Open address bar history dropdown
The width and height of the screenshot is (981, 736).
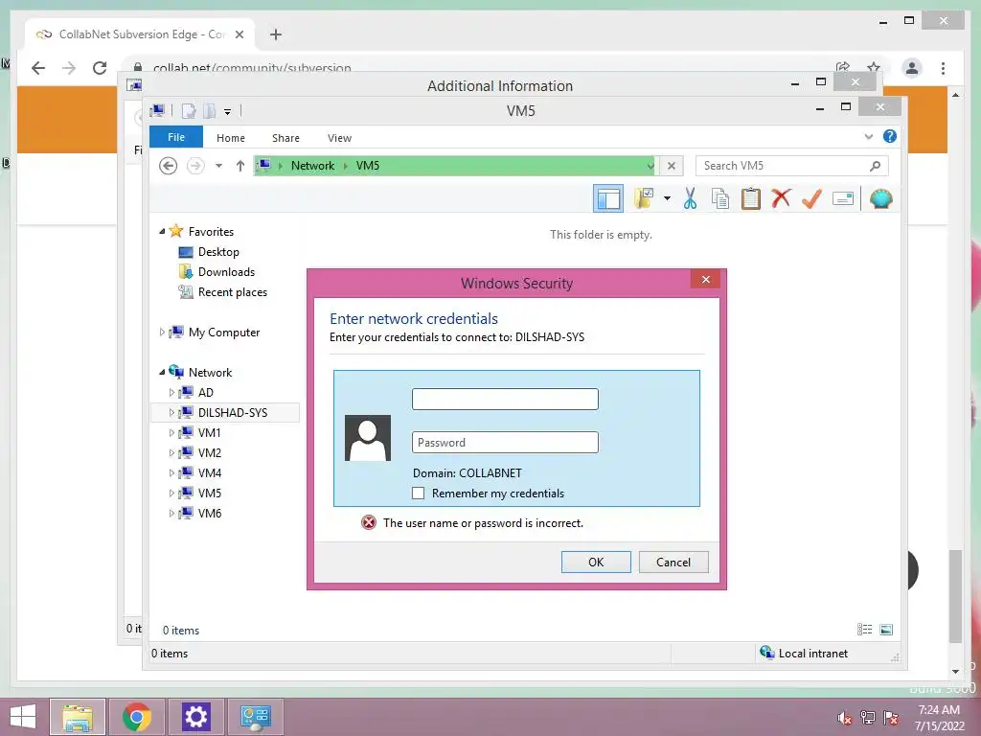650,166
